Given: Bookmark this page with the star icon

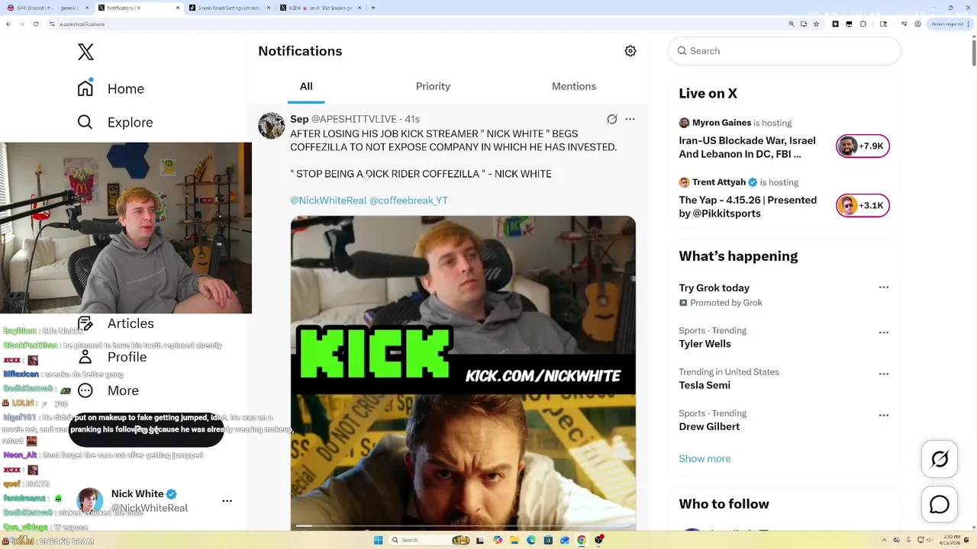Looking at the screenshot, I should click(x=817, y=24).
